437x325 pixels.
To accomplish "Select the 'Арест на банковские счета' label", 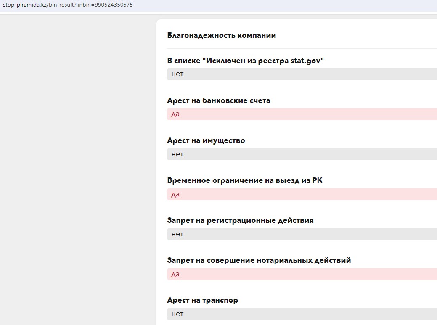I will point(218,101).
